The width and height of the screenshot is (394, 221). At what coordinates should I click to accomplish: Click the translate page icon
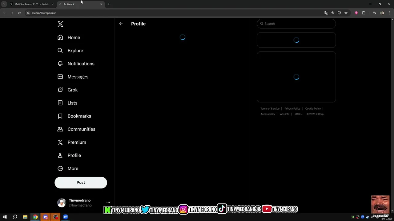tap(326, 13)
